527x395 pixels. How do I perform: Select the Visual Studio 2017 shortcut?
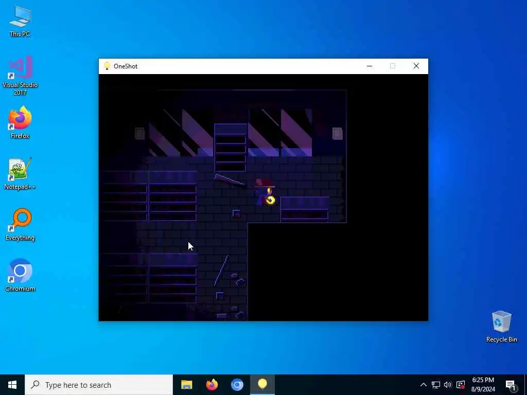coord(20,75)
